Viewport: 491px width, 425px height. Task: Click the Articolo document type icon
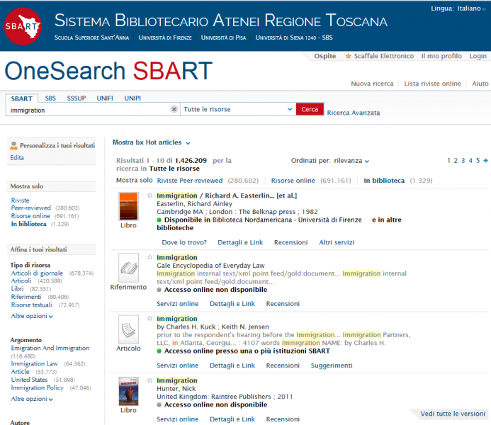pos(128,329)
